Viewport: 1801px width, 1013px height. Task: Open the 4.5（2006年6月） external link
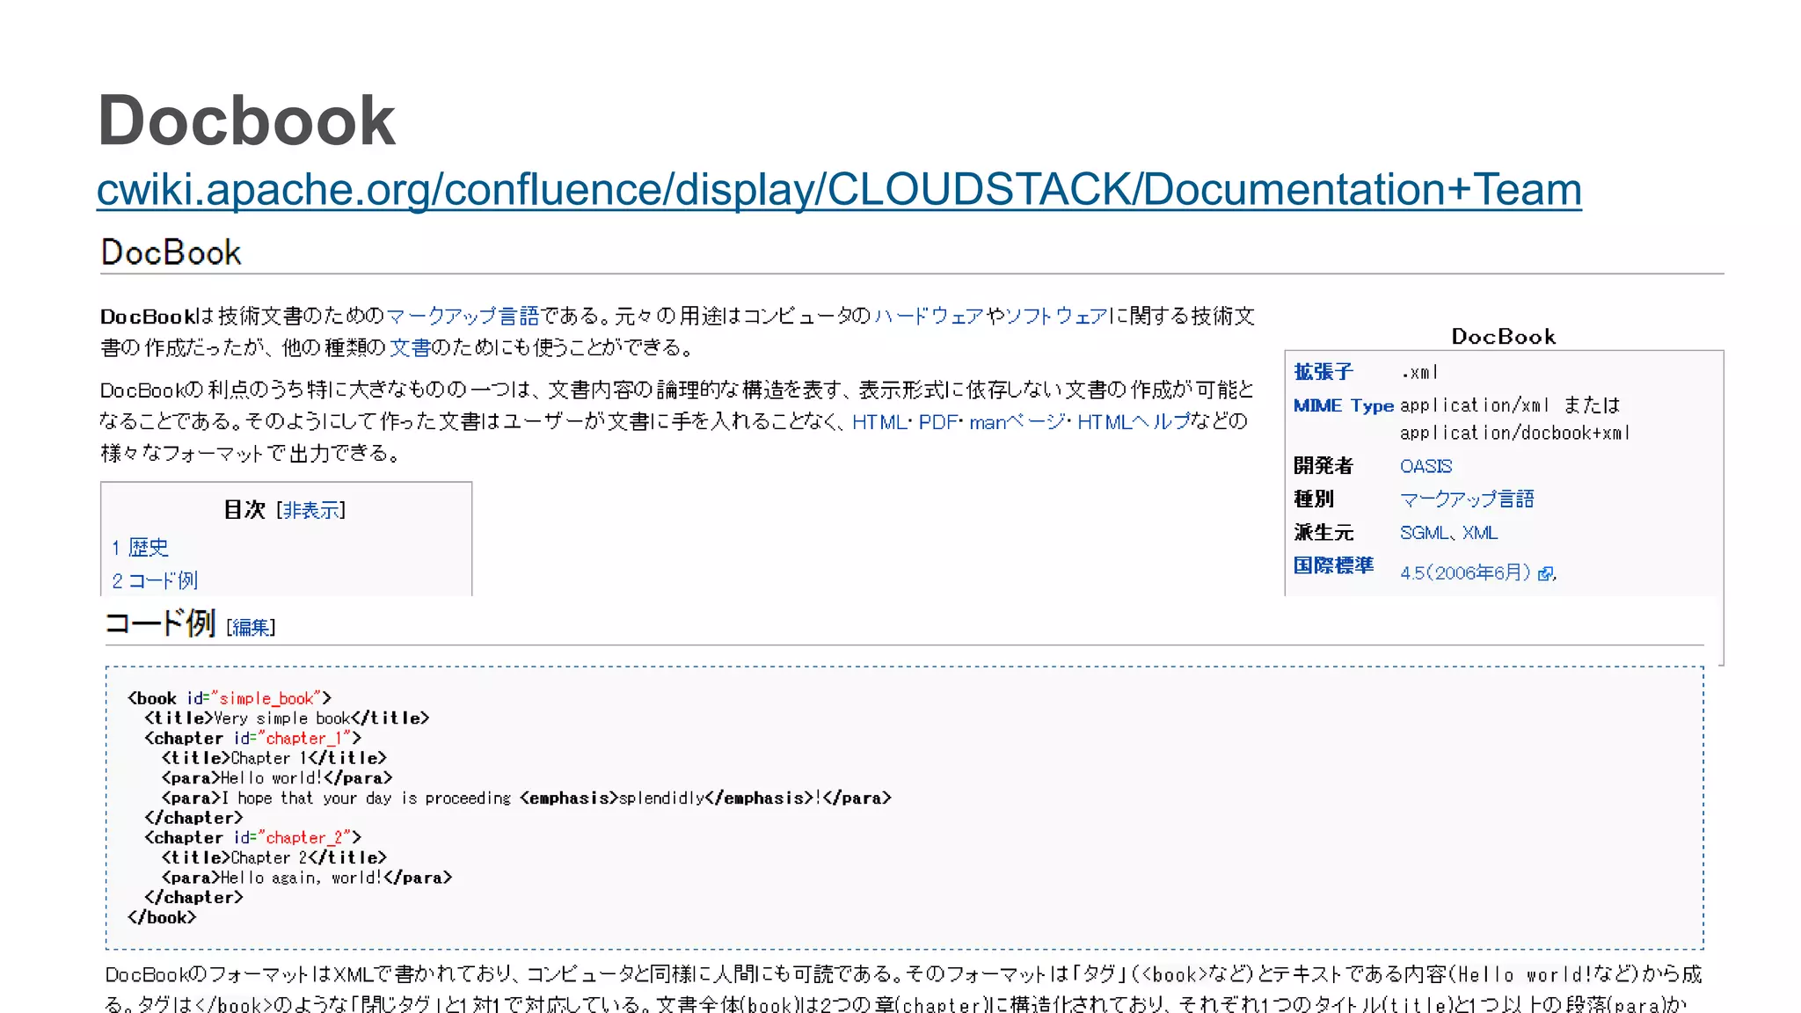1465,573
